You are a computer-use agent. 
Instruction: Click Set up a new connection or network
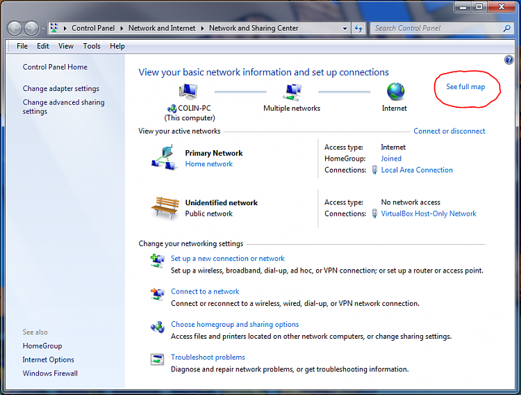tap(228, 259)
